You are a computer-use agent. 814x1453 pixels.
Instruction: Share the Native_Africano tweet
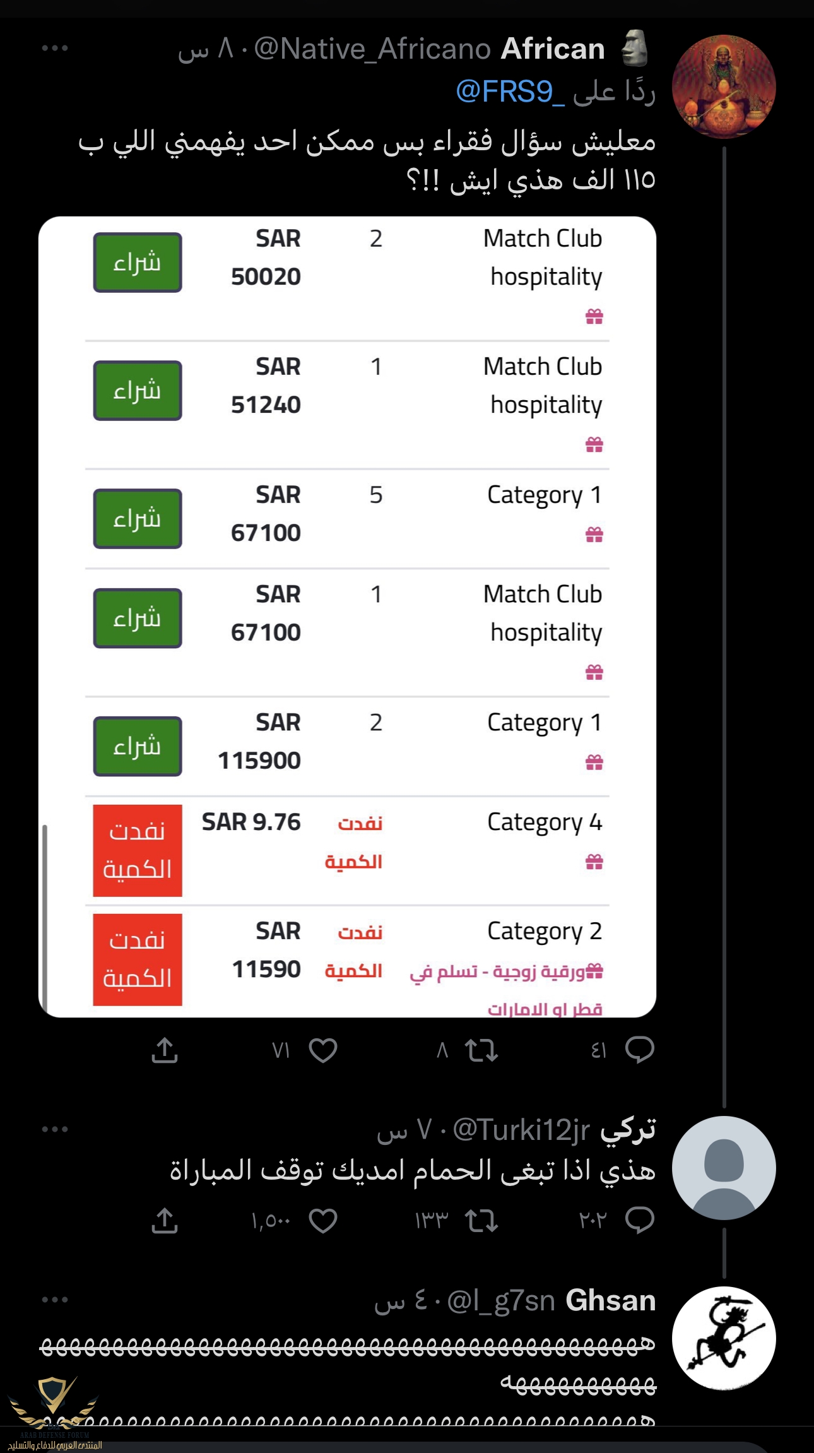pos(165,1050)
